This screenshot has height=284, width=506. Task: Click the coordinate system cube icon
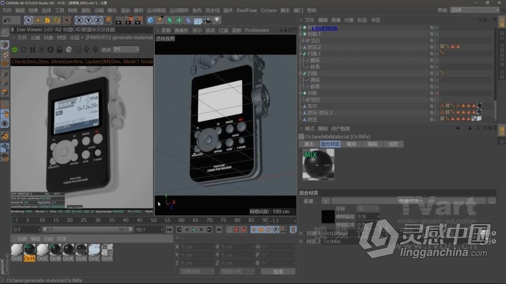point(107,21)
